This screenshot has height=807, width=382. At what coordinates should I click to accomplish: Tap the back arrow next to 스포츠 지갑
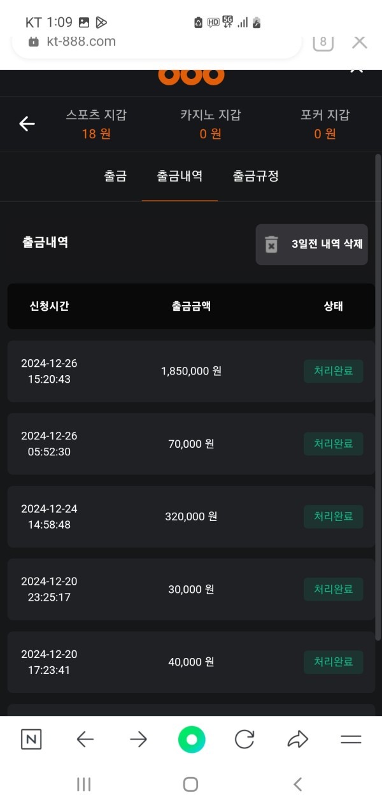tap(27, 124)
